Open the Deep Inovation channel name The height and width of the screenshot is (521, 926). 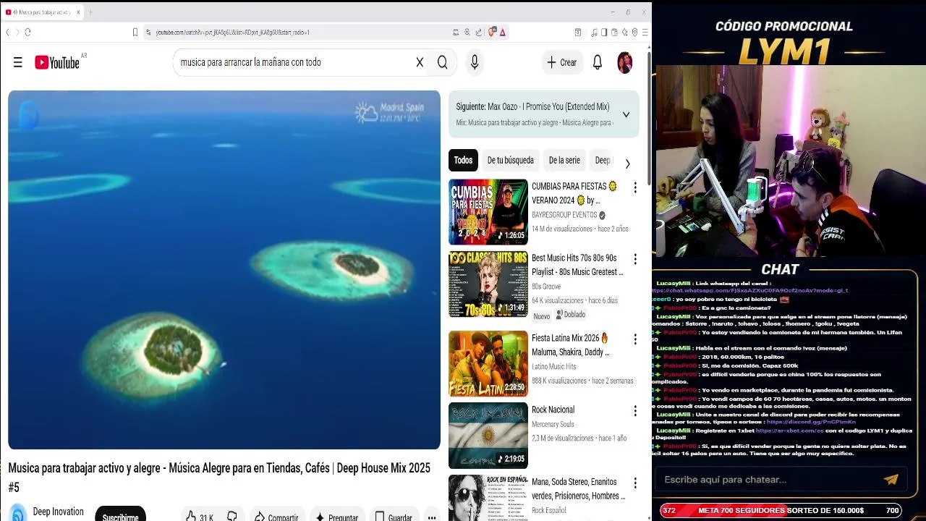coord(58,512)
